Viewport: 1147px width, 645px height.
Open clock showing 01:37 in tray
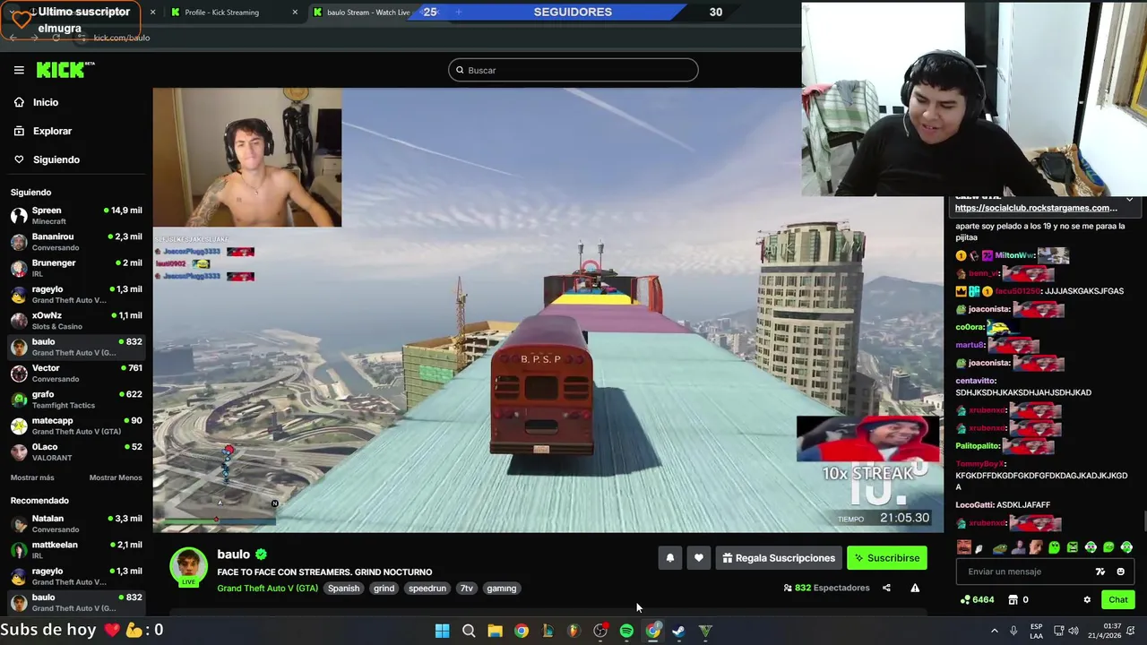click(1106, 631)
